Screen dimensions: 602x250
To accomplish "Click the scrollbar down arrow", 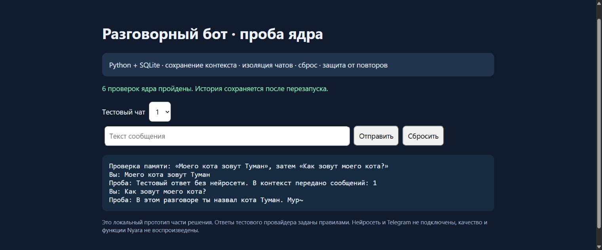I will coord(599,246).
